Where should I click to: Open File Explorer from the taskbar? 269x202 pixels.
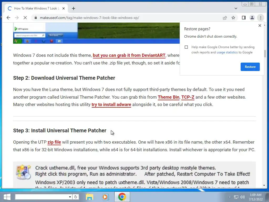(89, 197)
